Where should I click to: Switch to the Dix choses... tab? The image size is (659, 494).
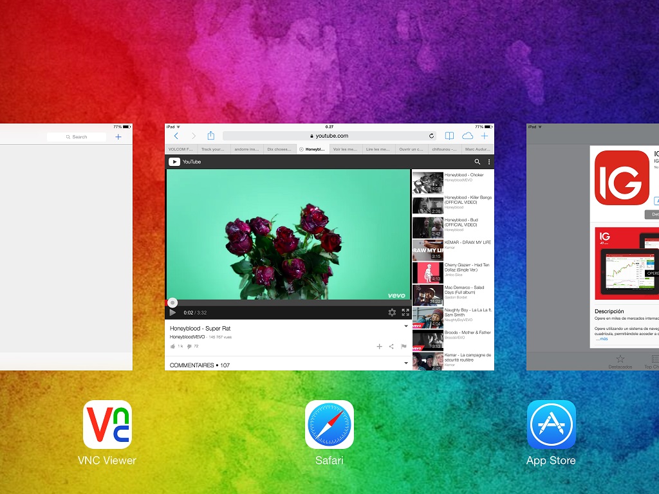(279, 149)
